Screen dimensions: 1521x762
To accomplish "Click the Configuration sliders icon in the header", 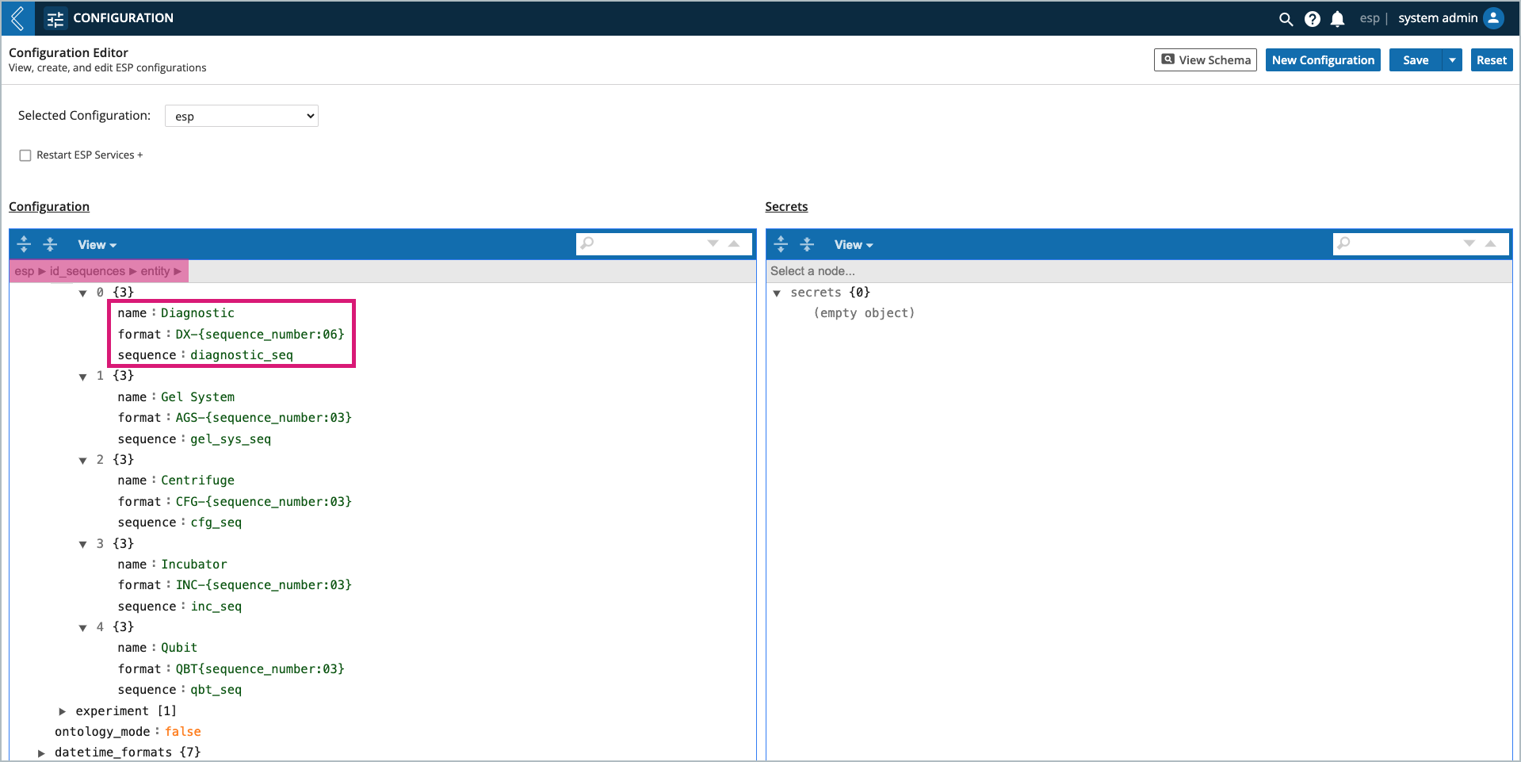I will pyautogui.click(x=55, y=18).
